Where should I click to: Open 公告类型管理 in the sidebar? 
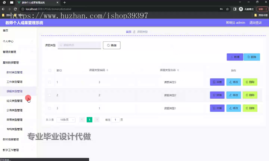coord(14,110)
